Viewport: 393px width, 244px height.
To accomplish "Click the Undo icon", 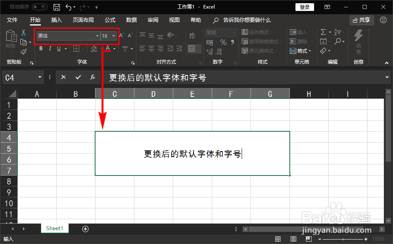I will click(68, 6).
